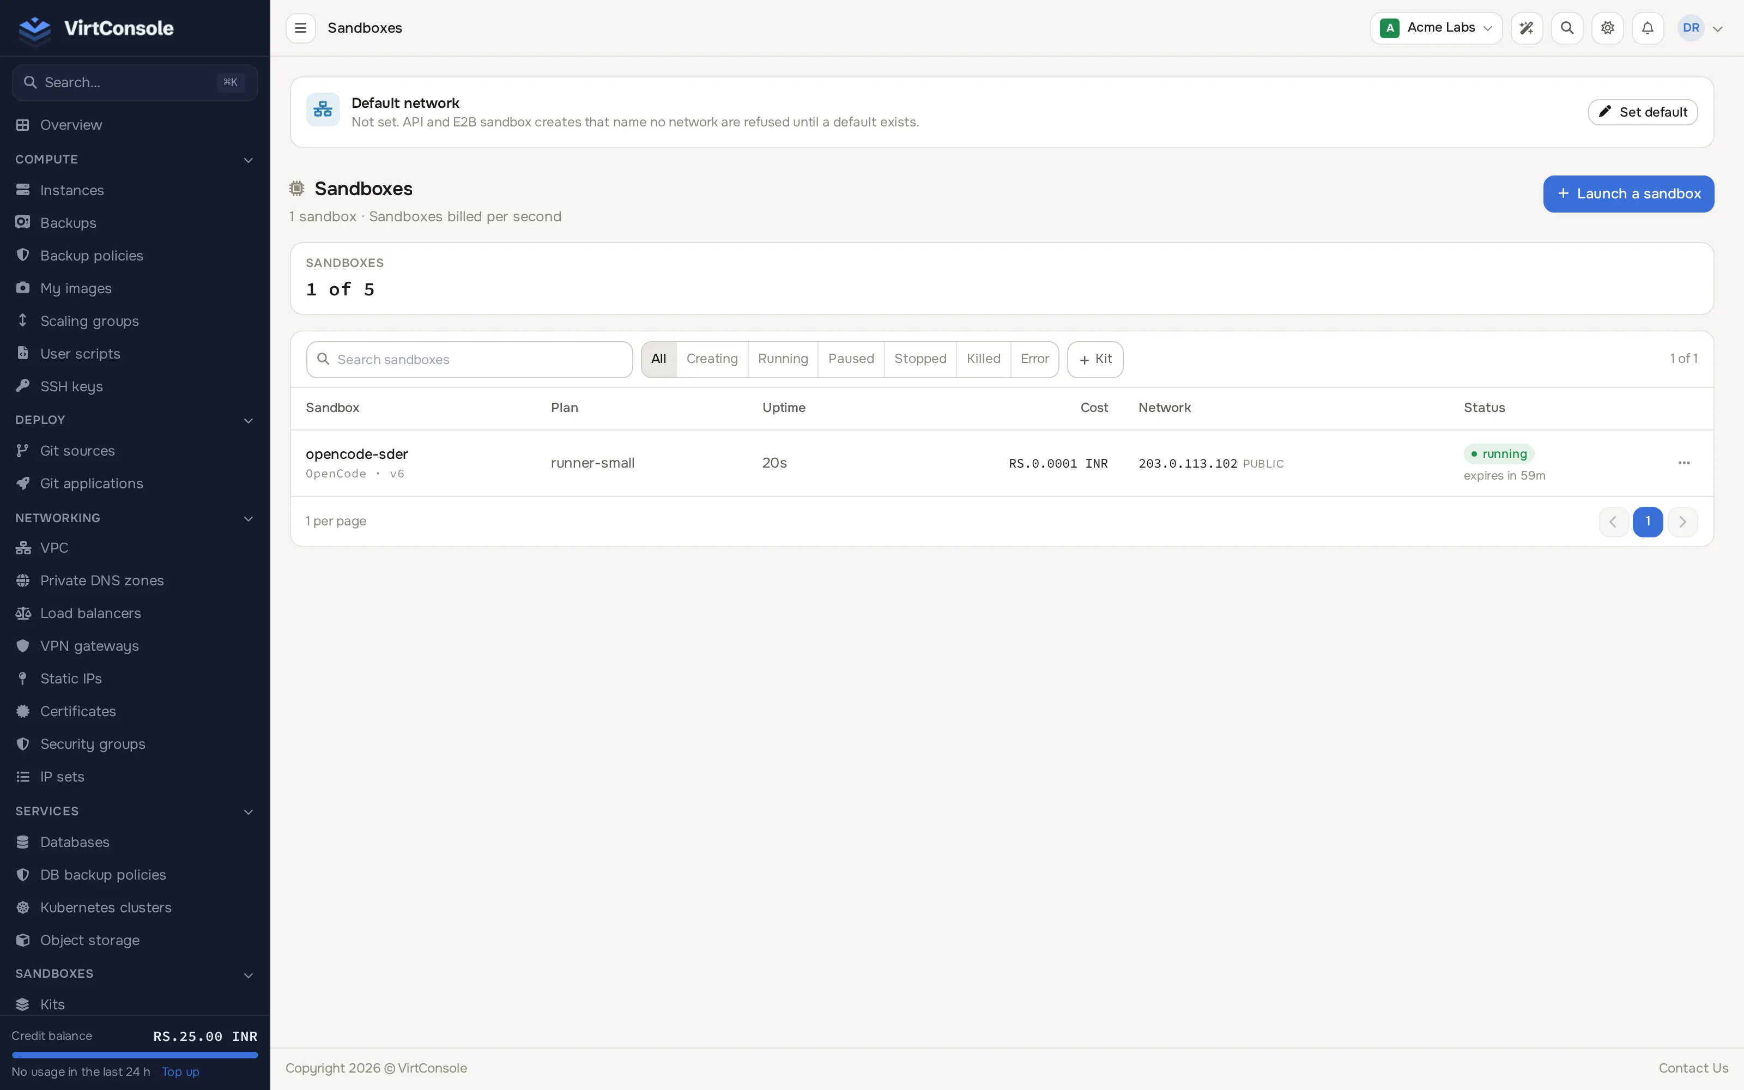Filter sandboxes by Killed
The height and width of the screenshot is (1090, 1744).
[x=983, y=359]
